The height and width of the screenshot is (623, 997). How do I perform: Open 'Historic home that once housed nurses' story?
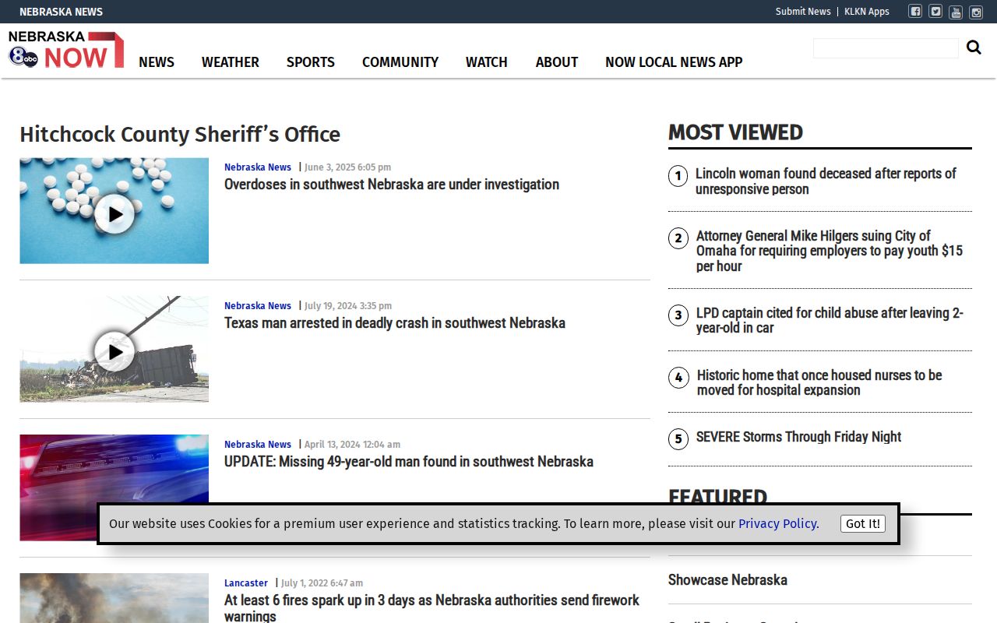coord(819,382)
